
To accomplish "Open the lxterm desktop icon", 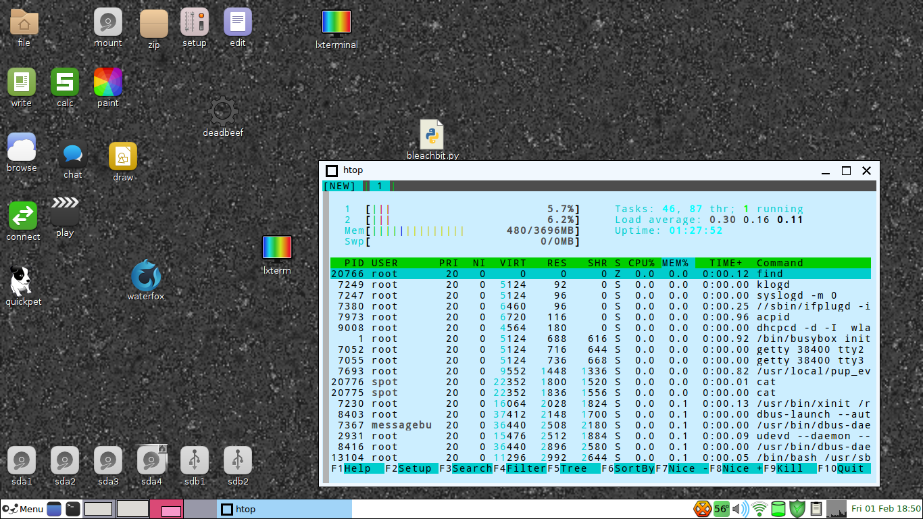I will tap(277, 247).
